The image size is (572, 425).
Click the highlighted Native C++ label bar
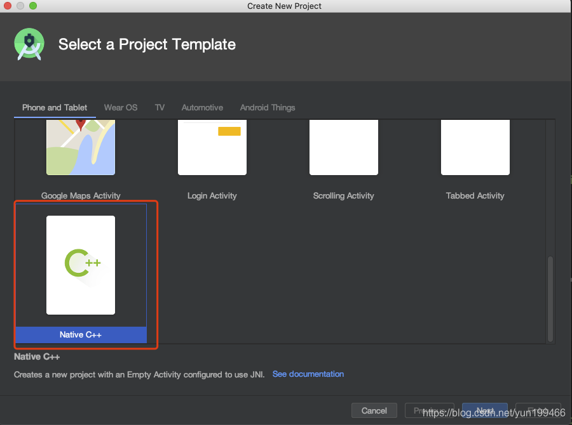pos(81,335)
